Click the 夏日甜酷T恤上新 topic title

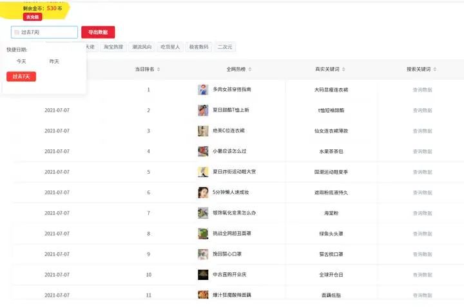pyautogui.click(x=231, y=110)
